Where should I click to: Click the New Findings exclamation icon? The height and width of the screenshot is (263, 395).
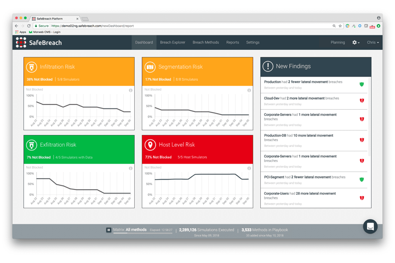268,66
